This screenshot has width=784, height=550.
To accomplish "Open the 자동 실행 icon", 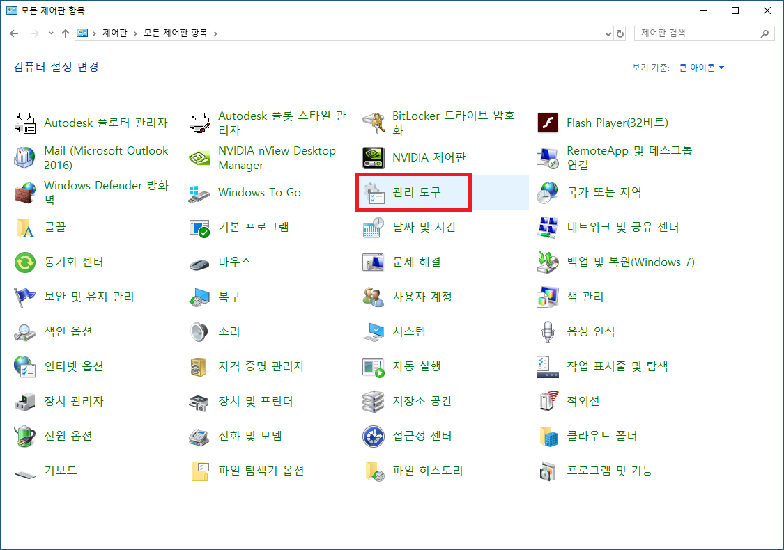I will click(x=374, y=367).
